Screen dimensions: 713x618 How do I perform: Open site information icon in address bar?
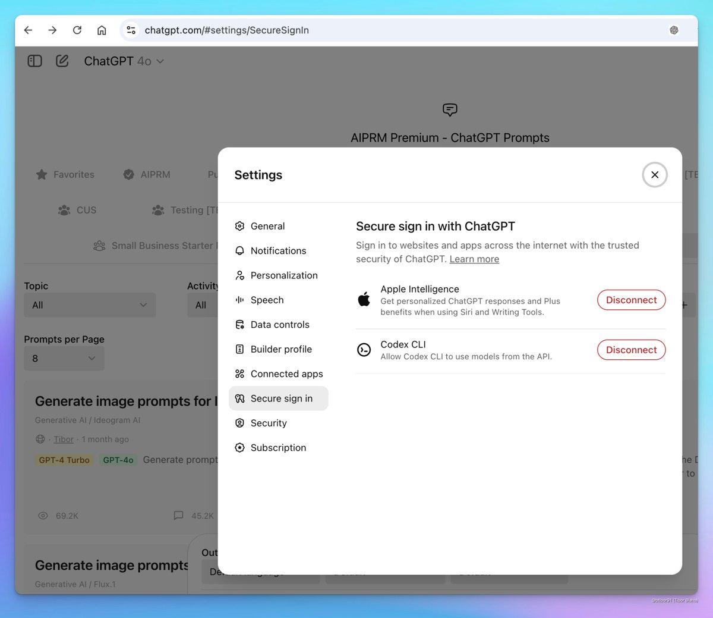131,30
